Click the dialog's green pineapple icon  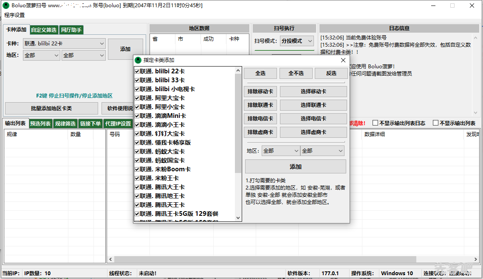point(138,60)
